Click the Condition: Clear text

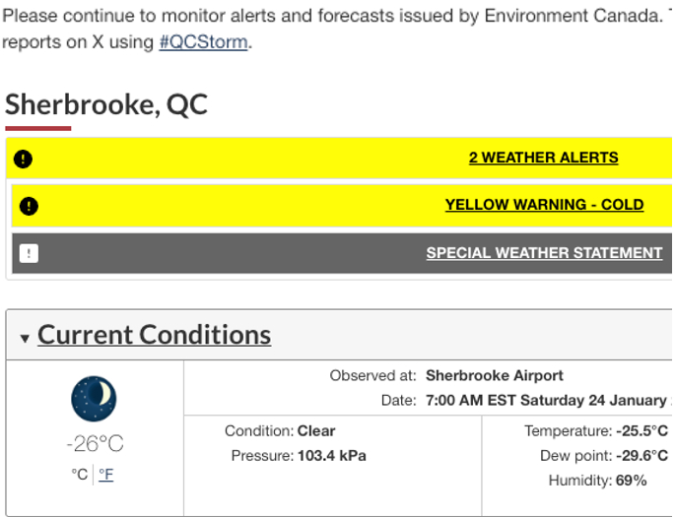click(316, 430)
